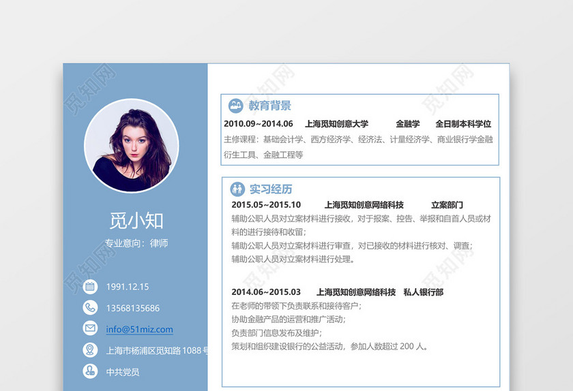Click the 教育背景 section heading
573x391 pixels.
269,106
